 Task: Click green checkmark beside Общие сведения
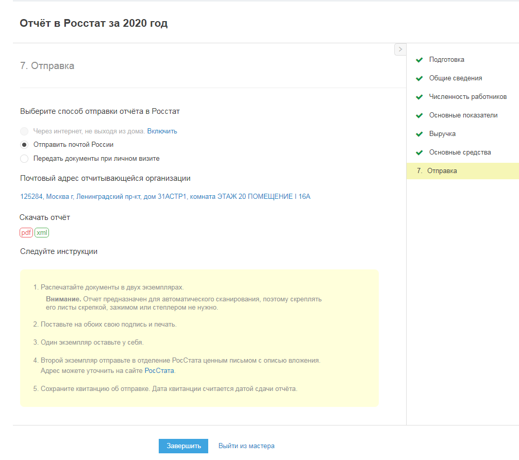[420, 78]
